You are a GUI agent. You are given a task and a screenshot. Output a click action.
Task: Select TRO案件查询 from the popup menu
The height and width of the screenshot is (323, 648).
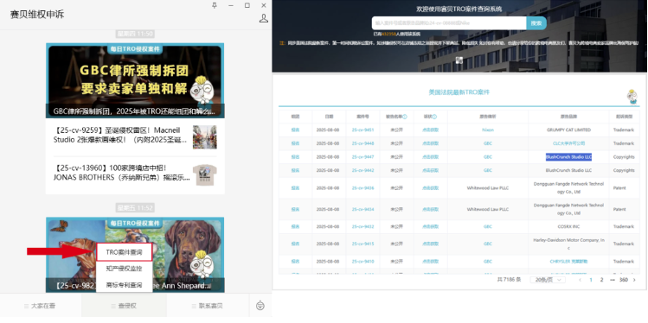point(125,252)
